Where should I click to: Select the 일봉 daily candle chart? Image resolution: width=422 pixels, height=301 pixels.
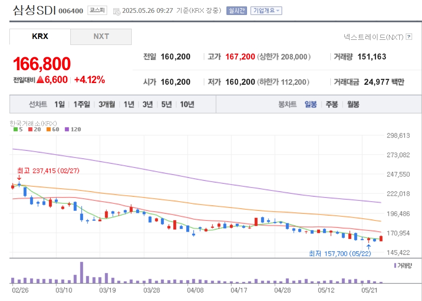click(x=310, y=104)
